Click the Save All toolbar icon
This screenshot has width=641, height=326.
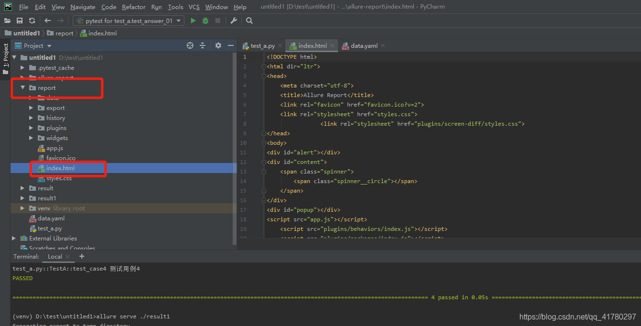[x=20, y=21]
